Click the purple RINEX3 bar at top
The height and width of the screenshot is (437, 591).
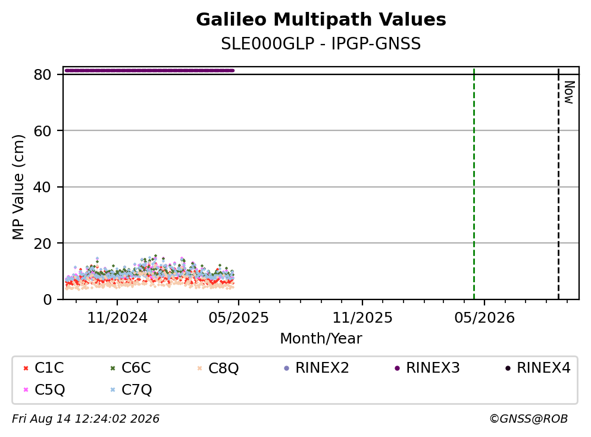[x=149, y=70]
